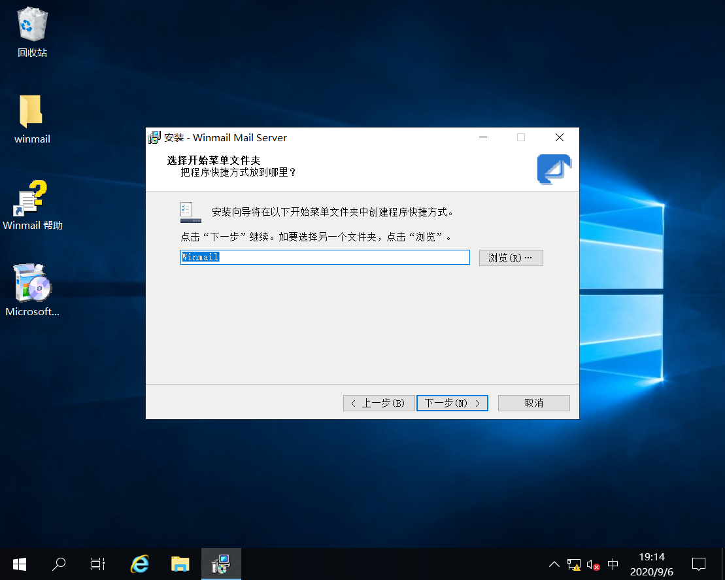Click the Winmail setup taskbar icon

(221, 564)
